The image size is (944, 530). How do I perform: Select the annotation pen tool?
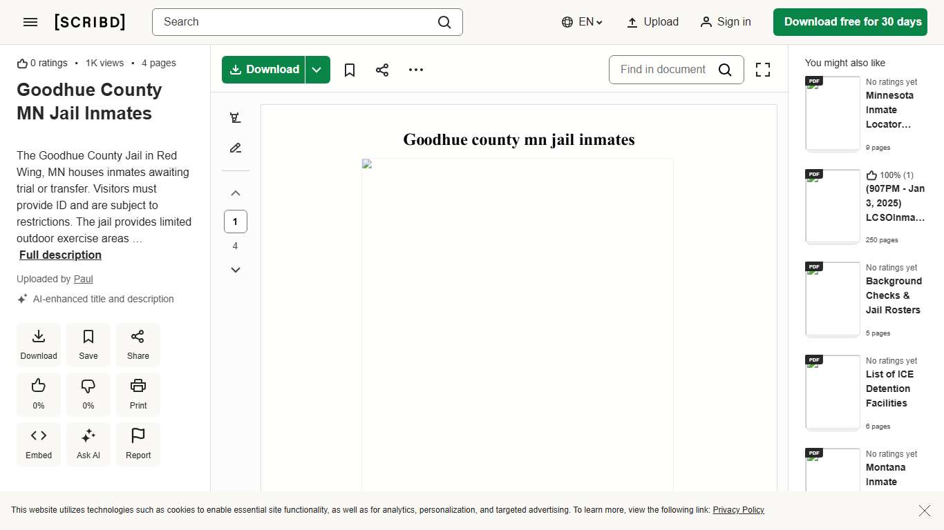coord(235,148)
